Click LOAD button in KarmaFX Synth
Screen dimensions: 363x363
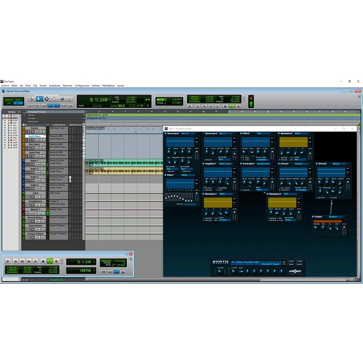pyautogui.click(x=291, y=261)
